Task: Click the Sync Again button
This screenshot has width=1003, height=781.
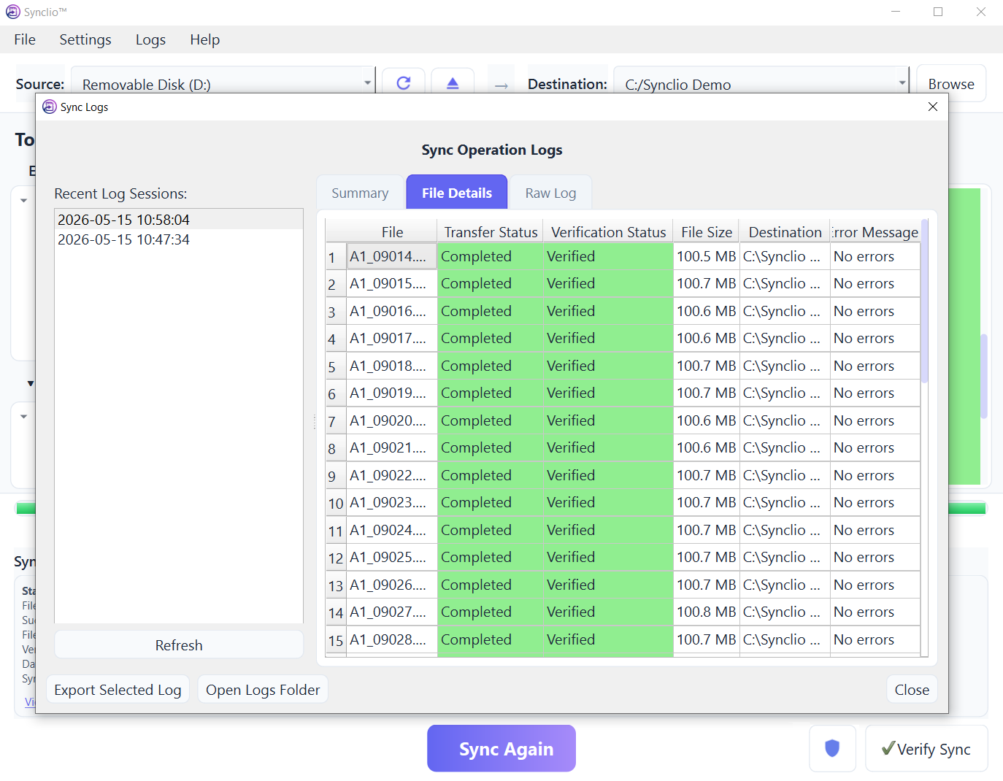Action: click(502, 748)
